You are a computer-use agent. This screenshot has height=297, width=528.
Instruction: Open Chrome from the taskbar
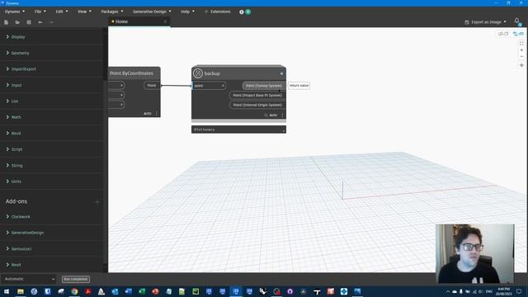[74, 291]
